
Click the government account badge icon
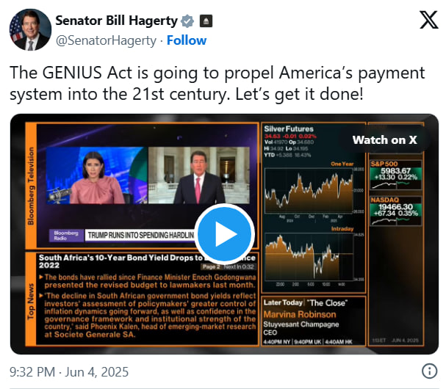206,21
